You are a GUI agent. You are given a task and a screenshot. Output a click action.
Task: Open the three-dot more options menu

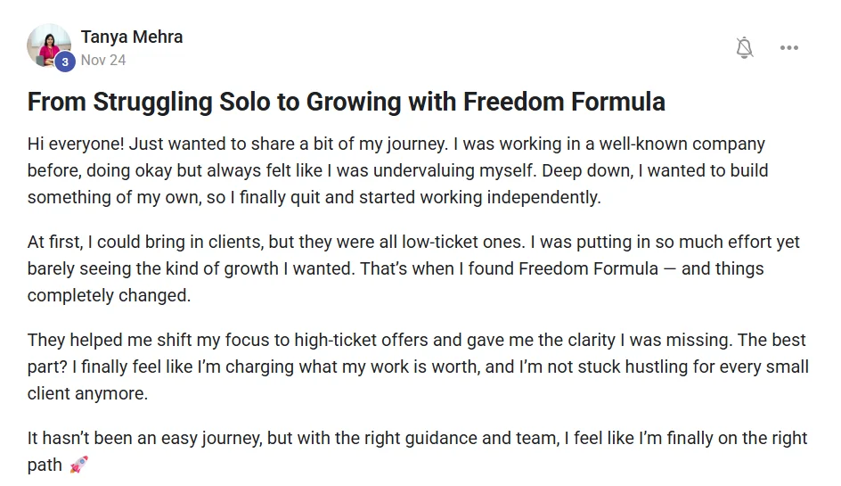tap(789, 48)
